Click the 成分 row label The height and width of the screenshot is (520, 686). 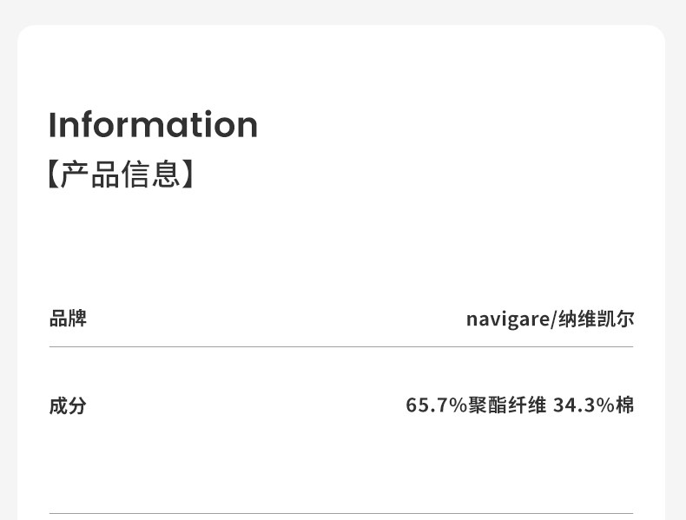point(68,405)
